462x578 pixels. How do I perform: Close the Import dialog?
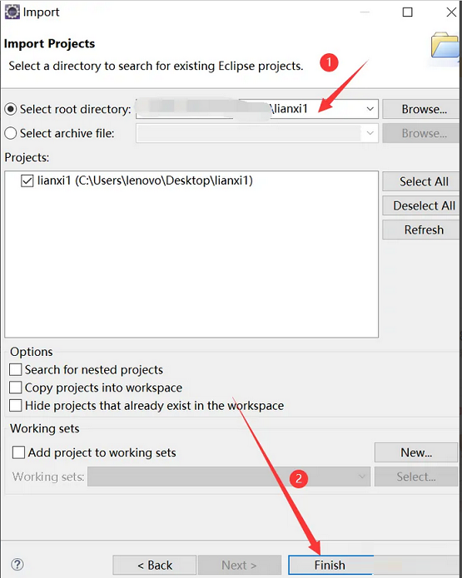(451, 12)
